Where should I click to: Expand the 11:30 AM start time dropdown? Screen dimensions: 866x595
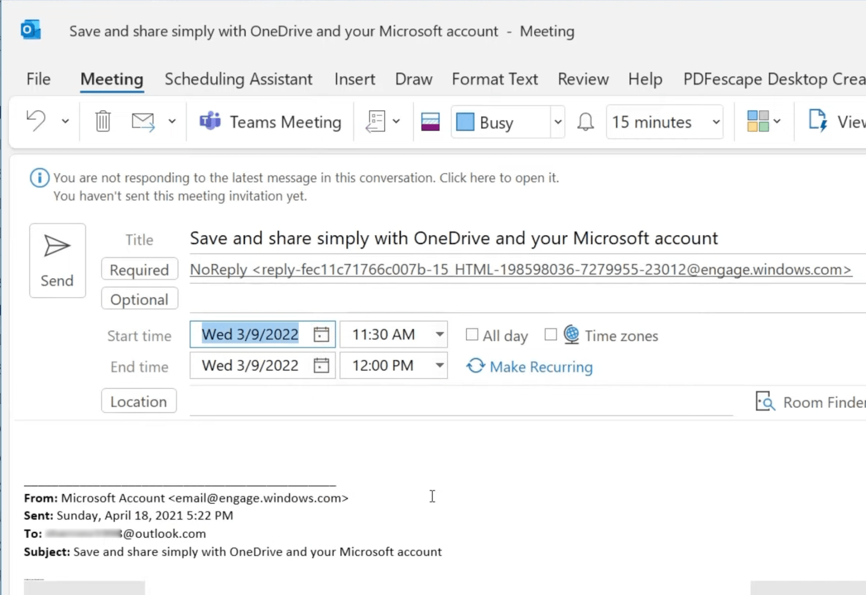click(439, 334)
